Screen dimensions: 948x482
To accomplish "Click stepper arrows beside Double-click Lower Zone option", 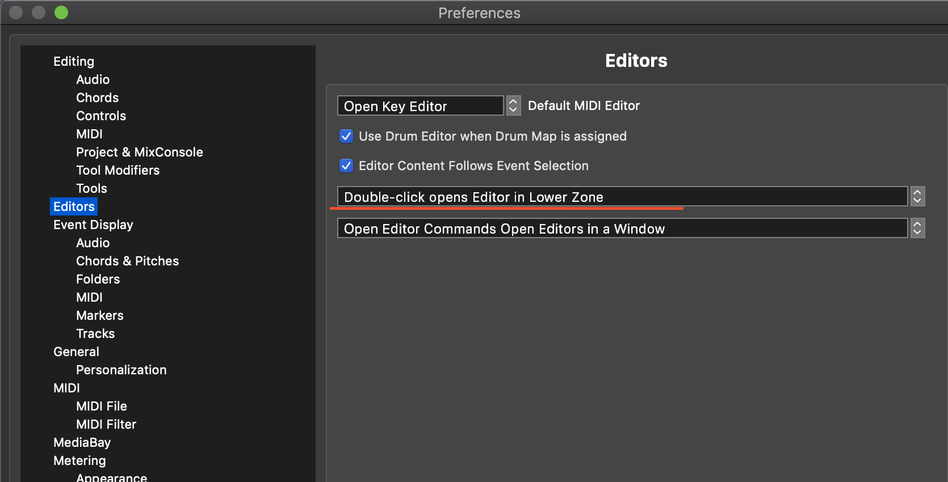I will coord(917,197).
